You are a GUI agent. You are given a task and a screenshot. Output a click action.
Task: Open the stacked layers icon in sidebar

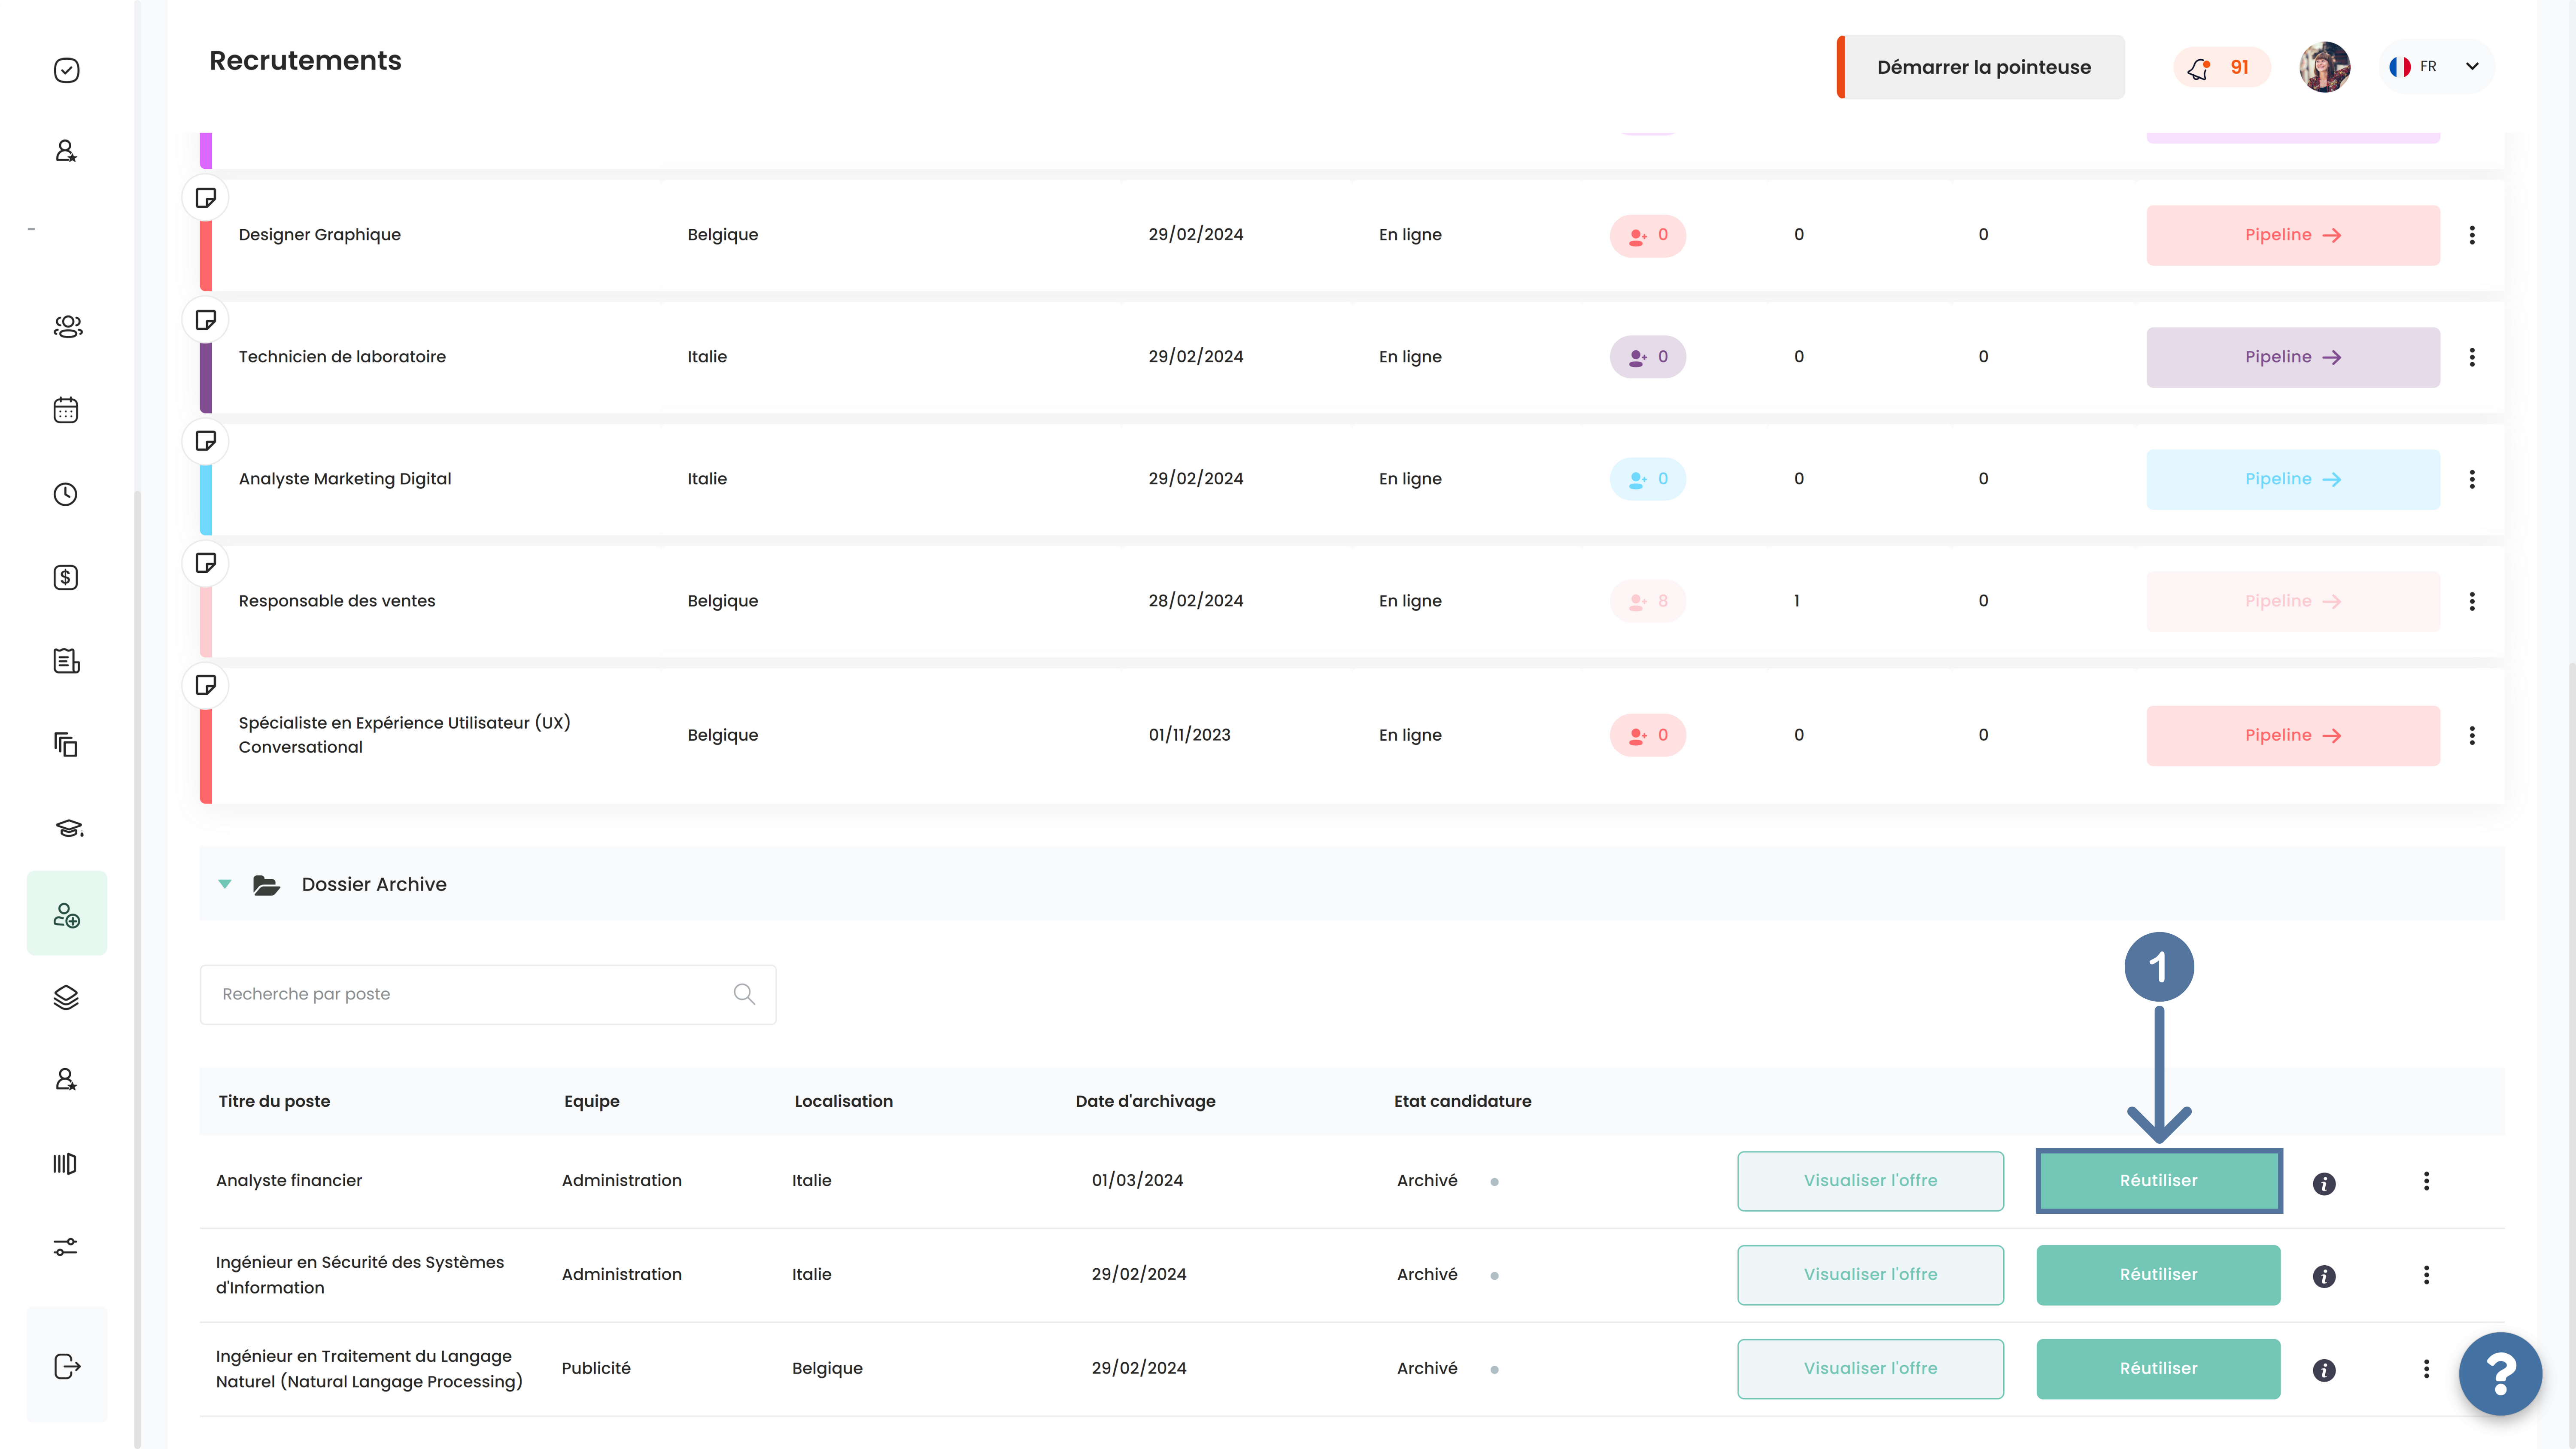[66, 997]
